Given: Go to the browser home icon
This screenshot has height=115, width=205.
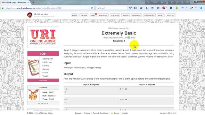Looking at the screenshot, I should coord(152,8).
